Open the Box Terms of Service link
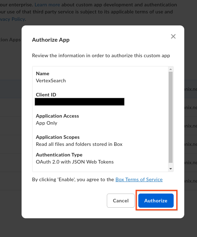Image resolution: width=197 pixels, height=237 pixels. [139, 179]
